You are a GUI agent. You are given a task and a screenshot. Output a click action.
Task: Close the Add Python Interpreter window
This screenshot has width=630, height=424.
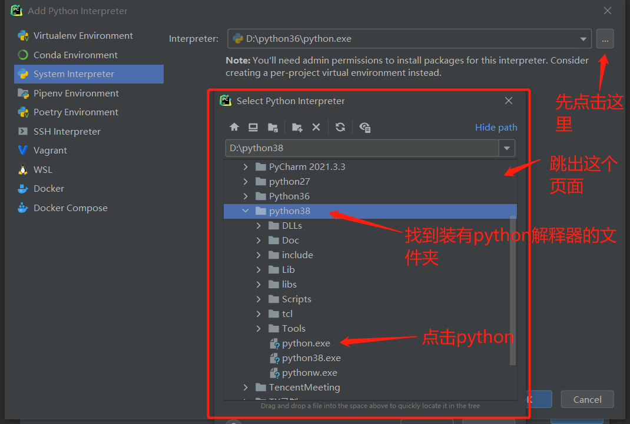point(608,11)
